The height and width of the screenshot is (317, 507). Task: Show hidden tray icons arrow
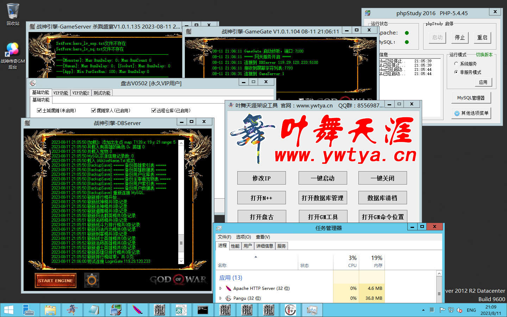423,310
